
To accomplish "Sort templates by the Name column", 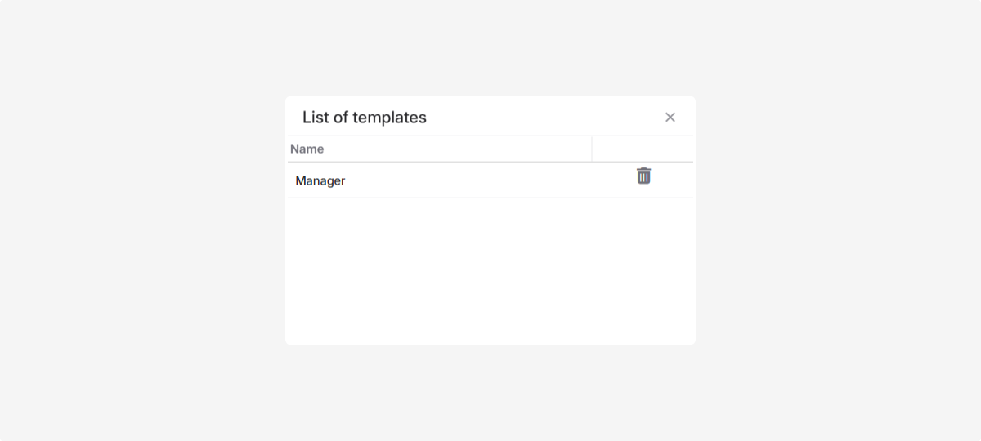I will click(x=307, y=149).
